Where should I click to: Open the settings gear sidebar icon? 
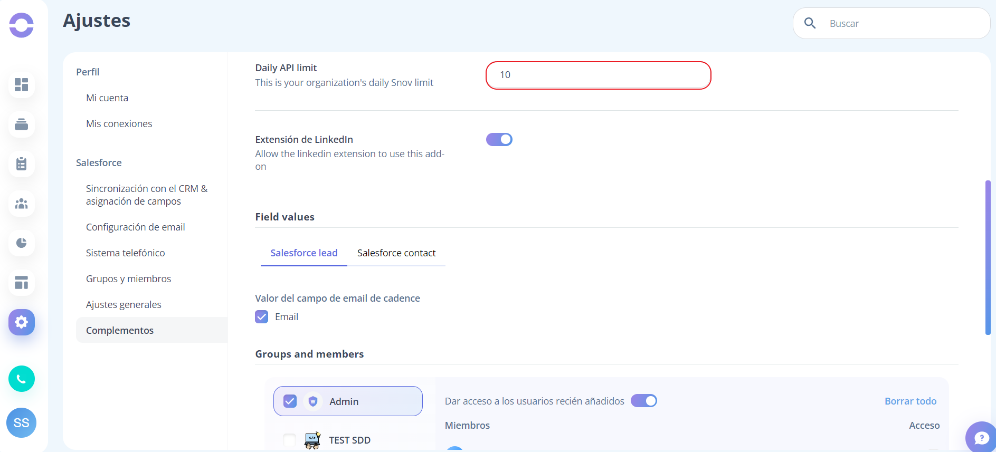coord(22,322)
